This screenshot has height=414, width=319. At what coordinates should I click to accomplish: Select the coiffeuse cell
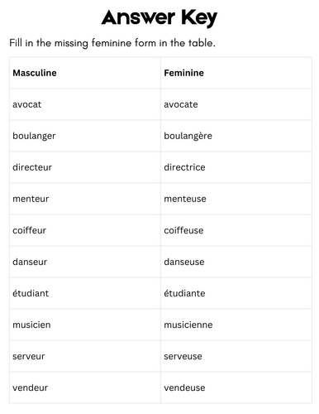pos(236,230)
